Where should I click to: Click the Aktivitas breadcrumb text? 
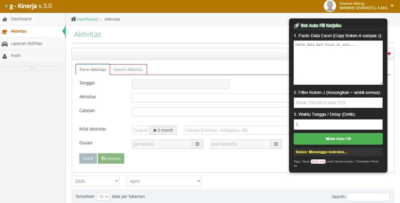coord(112,19)
